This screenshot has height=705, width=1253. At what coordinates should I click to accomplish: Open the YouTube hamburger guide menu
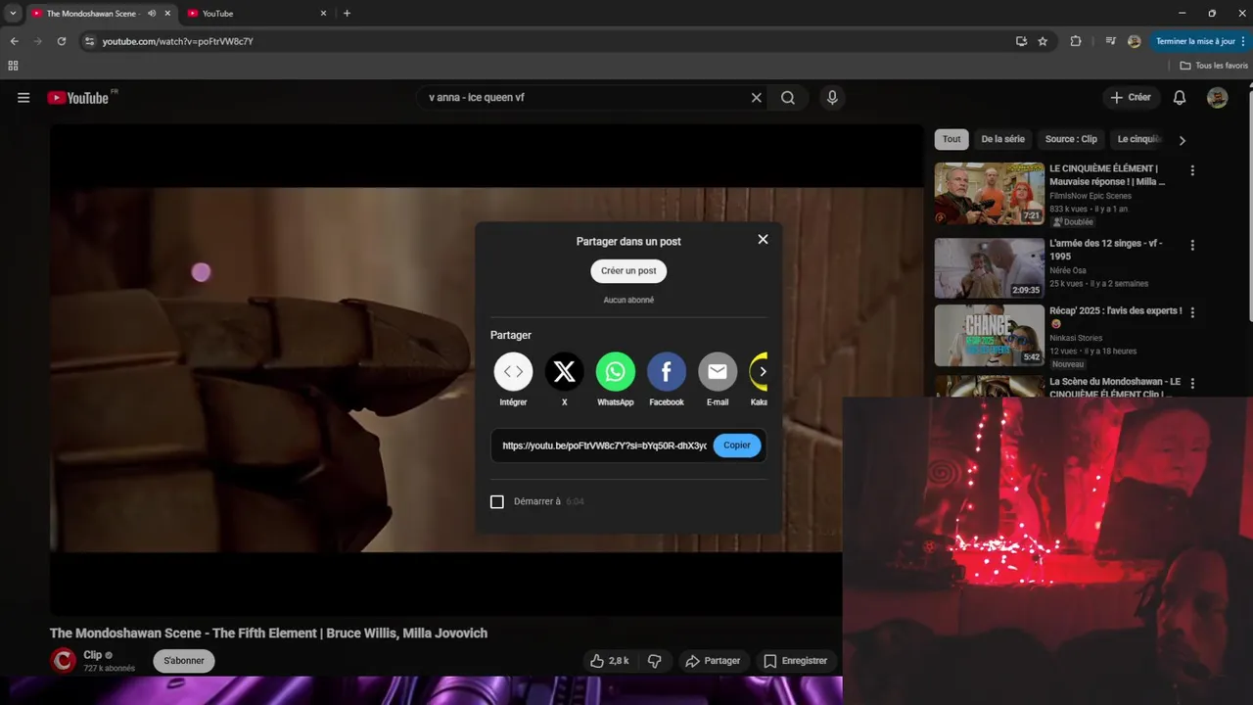point(23,98)
